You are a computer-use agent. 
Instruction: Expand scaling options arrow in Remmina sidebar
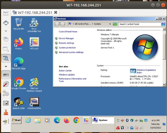(x=6, y=66)
